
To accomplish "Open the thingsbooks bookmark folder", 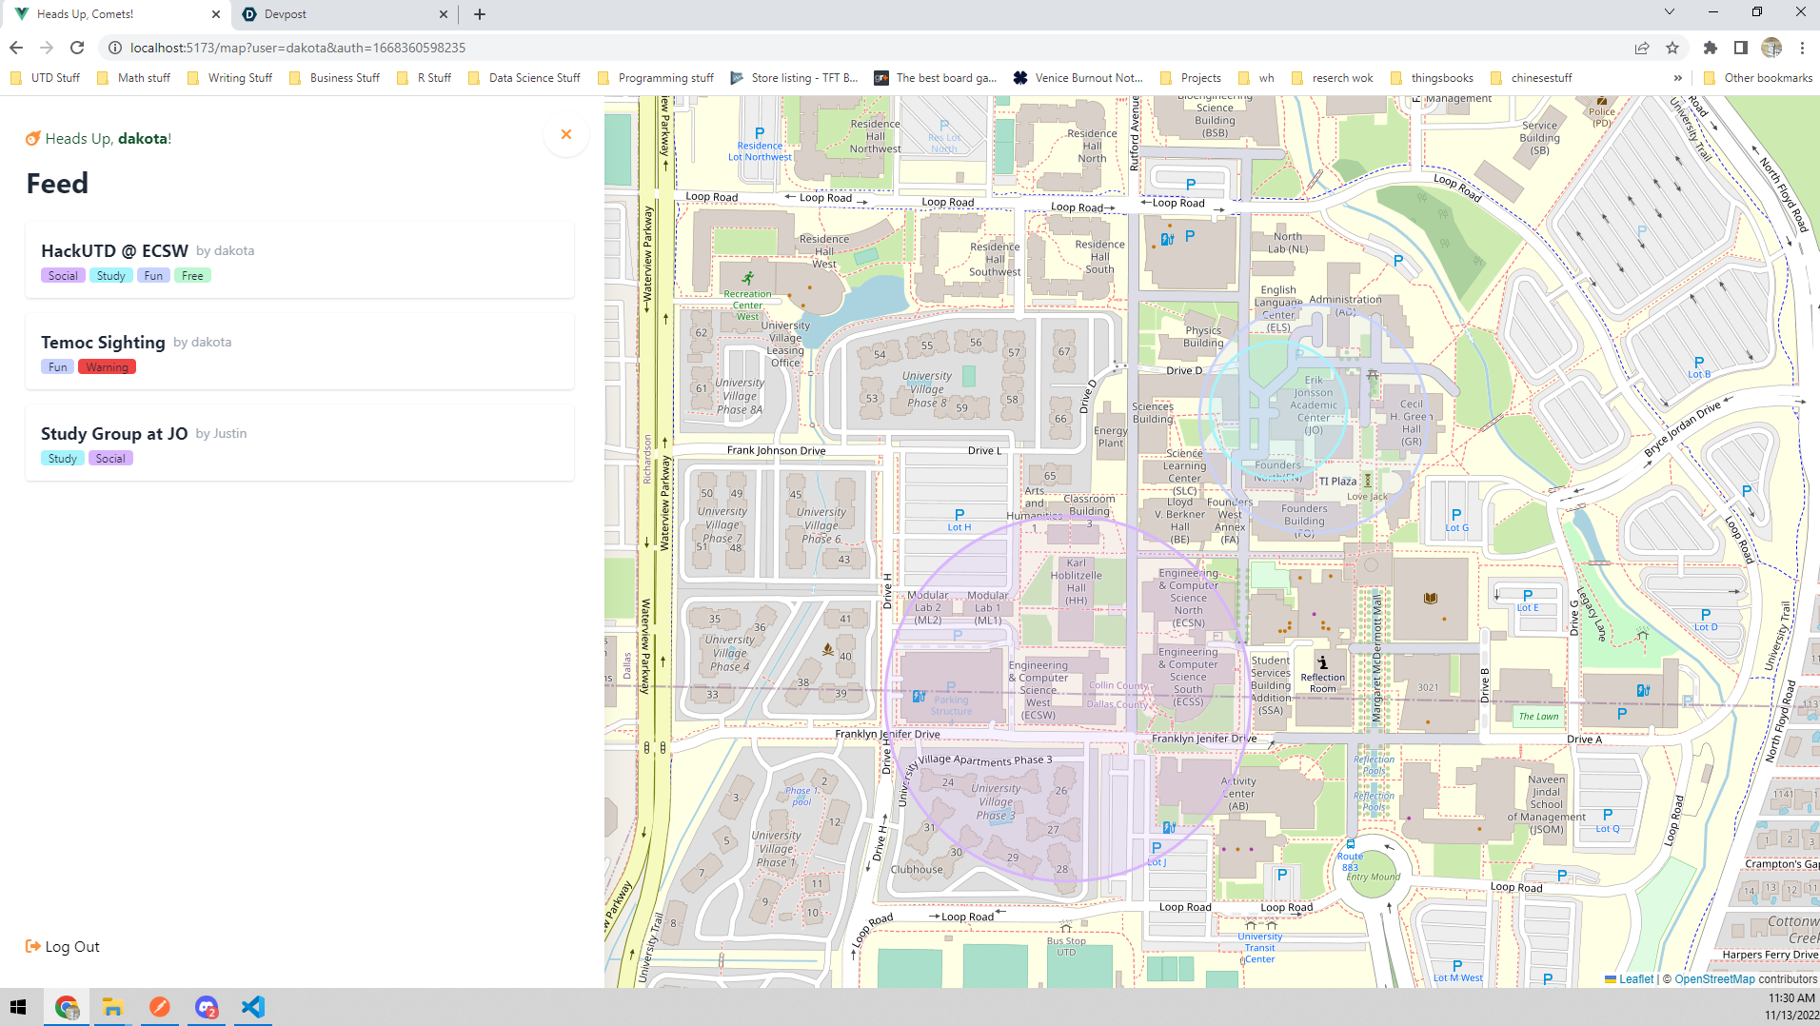I will click(1433, 78).
